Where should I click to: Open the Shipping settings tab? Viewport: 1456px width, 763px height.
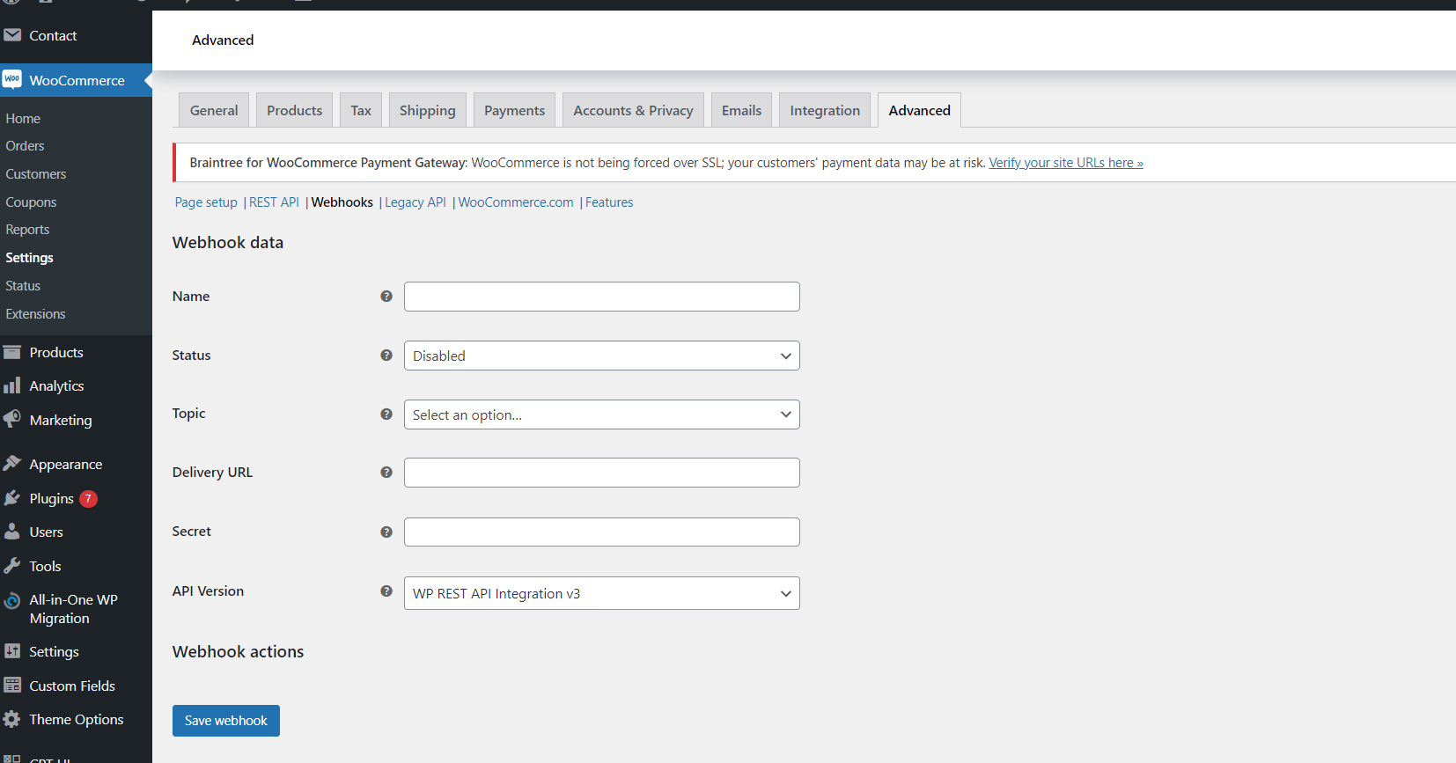(x=428, y=110)
